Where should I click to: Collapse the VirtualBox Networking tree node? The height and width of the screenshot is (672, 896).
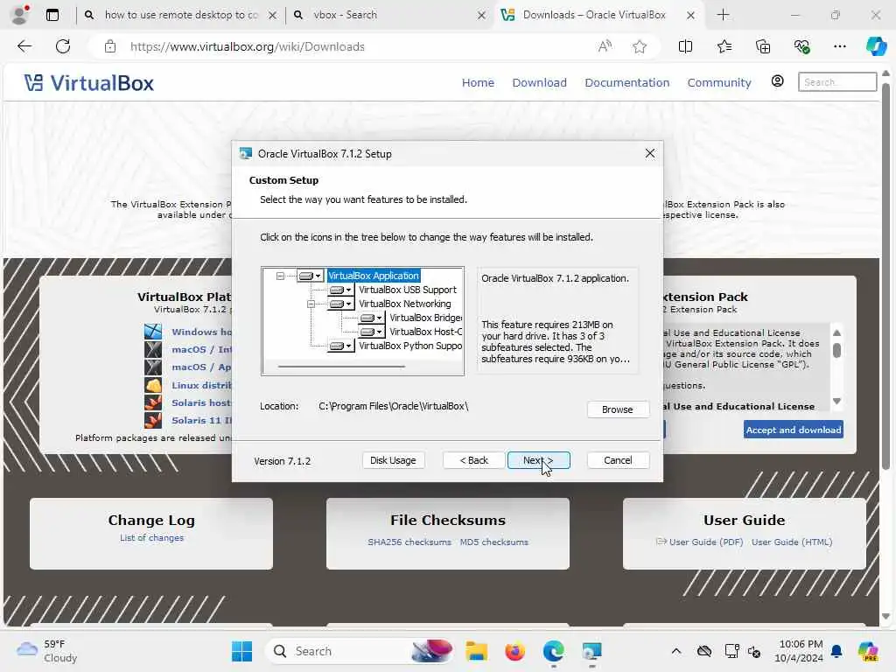(x=311, y=304)
